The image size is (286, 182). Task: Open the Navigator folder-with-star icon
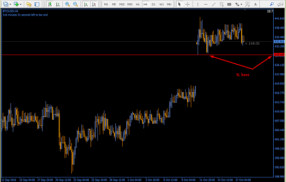pos(29,4)
